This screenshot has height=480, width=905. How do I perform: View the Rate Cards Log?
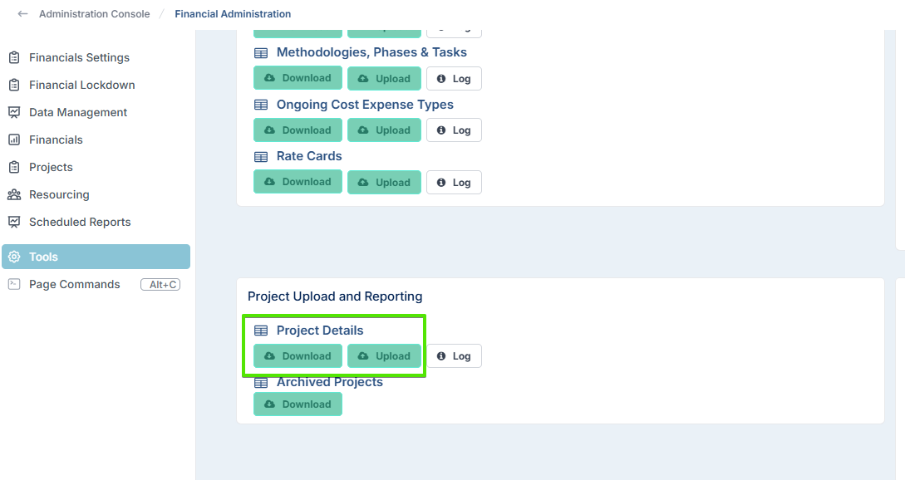click(454, 183)
